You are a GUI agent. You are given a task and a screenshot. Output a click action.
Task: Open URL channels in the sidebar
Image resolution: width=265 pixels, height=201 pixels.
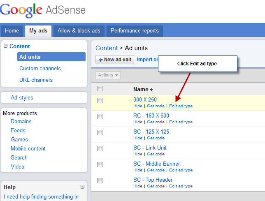tap(36, 80)
